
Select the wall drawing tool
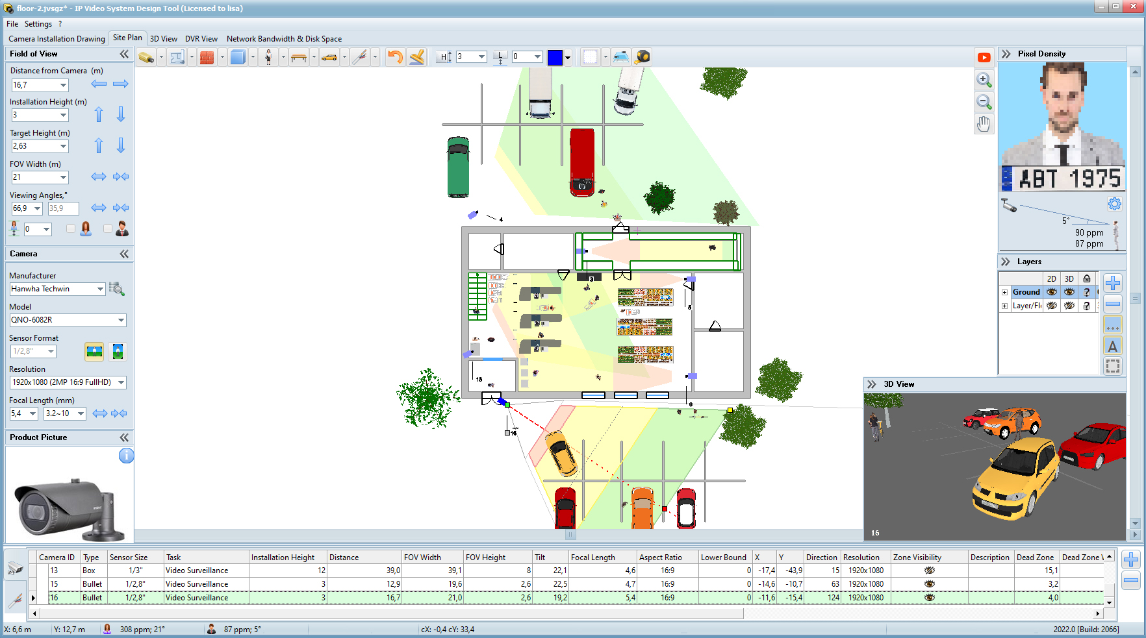click(x=177, y=57)
